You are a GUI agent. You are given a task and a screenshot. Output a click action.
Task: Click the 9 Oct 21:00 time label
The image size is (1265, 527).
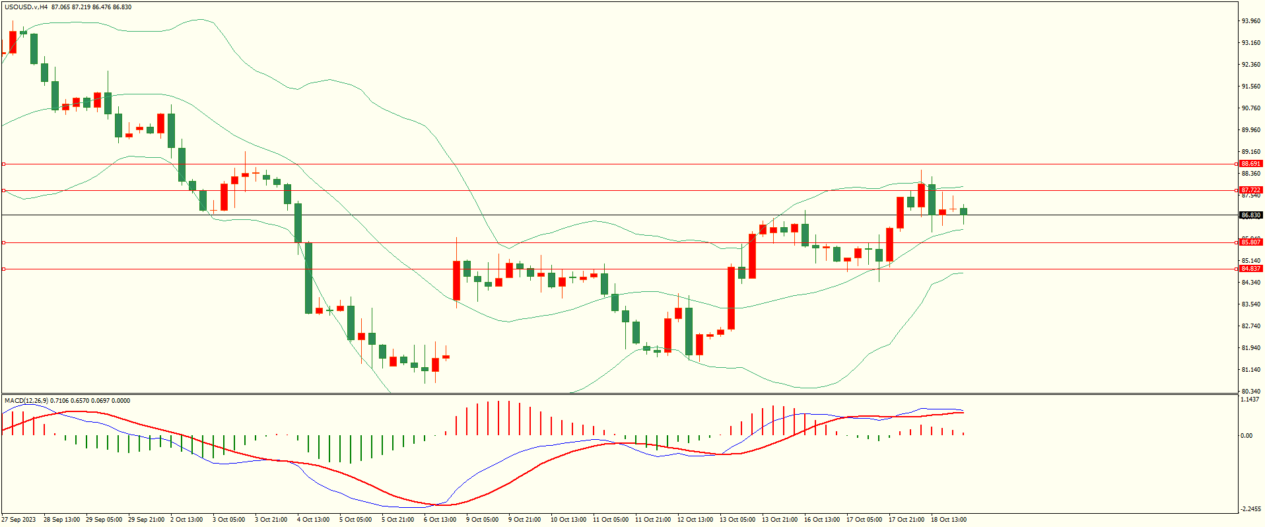pyautogui.click(x=525, y=520)
